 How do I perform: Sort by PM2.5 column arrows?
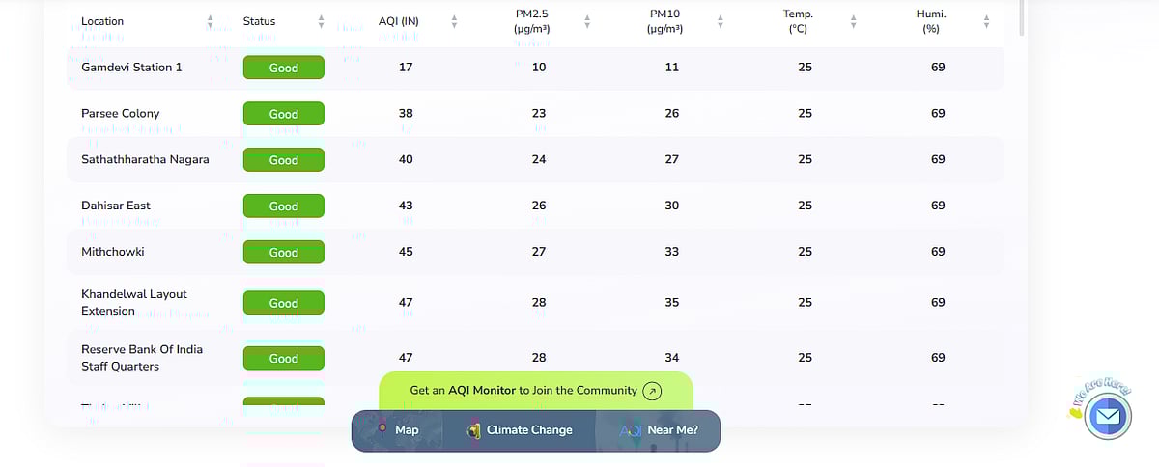[x=586, y=21]
